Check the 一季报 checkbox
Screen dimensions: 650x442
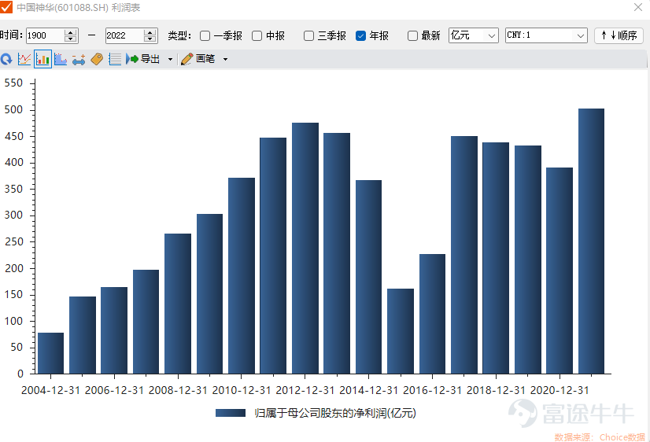pos(205,36)
